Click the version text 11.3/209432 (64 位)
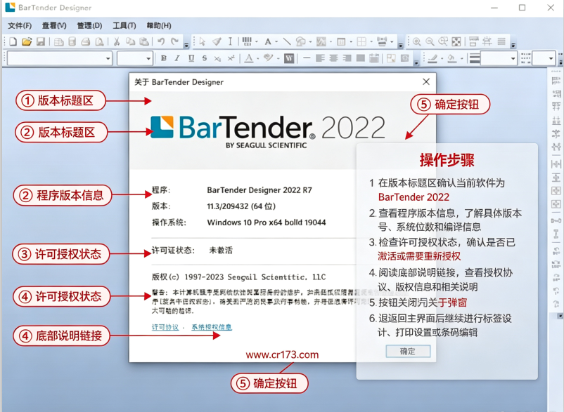Viewport: 564px width, 412px height. pyautogui.click(x=241, y=206)
